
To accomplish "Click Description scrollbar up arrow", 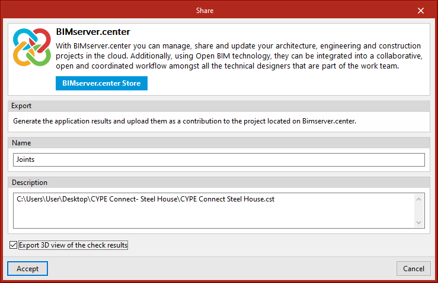I will (418, 199).
